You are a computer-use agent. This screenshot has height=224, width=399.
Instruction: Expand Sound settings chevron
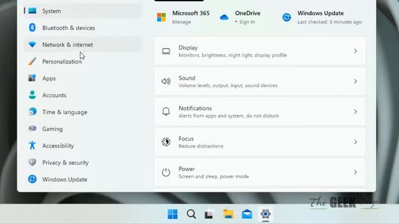pos(355,82)
